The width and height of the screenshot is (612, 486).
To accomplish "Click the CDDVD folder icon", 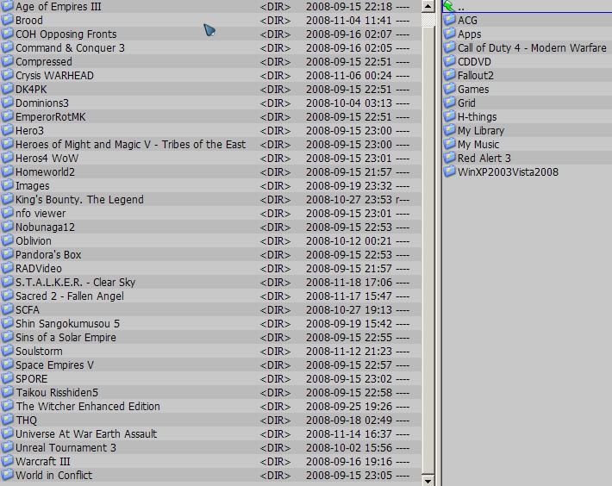I will [x=450, y=62].
